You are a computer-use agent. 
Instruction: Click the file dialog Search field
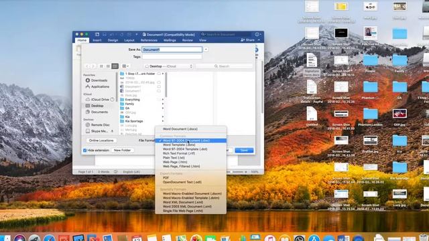pos(224,66)
